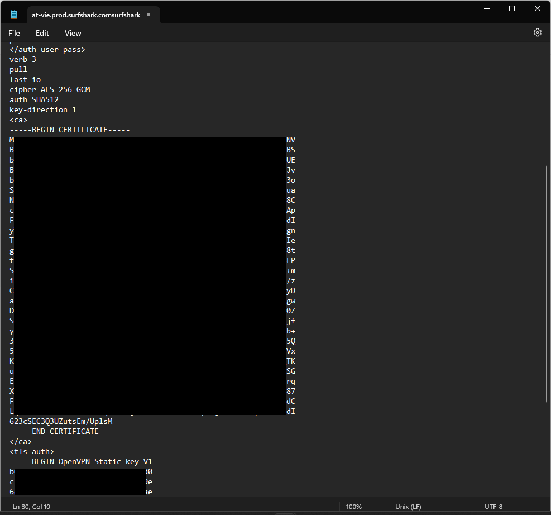
Task: Click the UTF-8 encoding indicator
Action: [493, 507]
